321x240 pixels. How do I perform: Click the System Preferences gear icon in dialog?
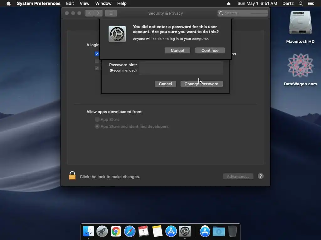(117, 34)
